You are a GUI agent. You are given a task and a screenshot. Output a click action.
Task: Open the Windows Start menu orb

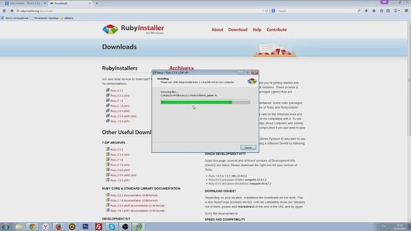[6, 227]
